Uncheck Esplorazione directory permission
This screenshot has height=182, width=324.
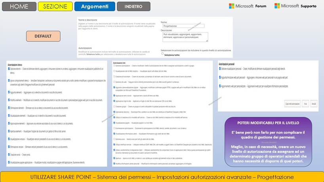114,112
